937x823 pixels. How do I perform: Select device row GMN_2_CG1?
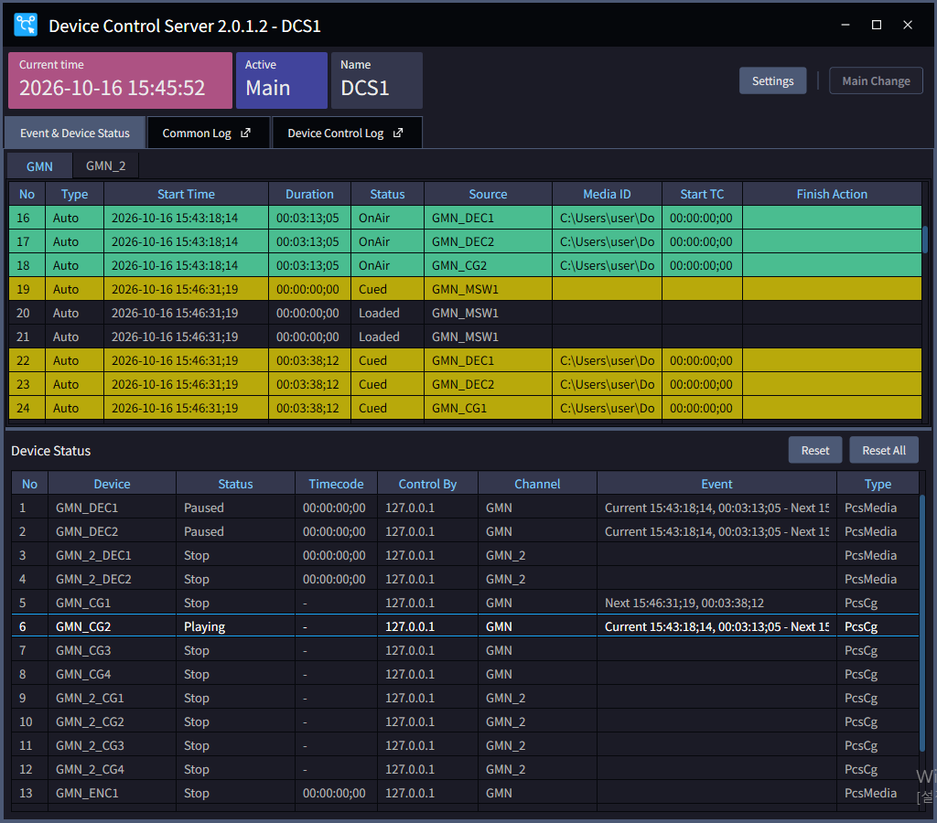coord(465,698)
